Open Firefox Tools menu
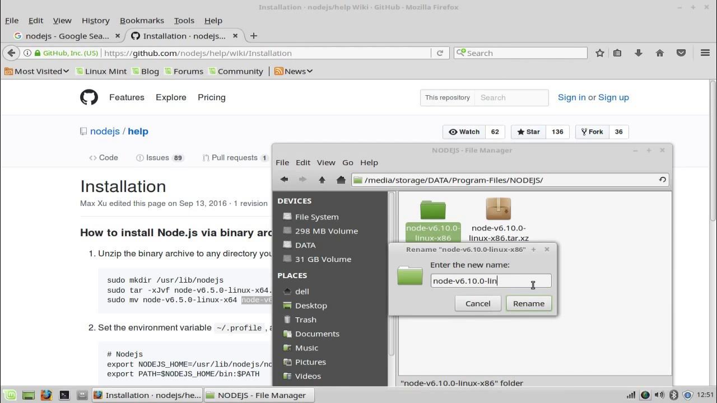The image size is (717, 403). [184, 20]
